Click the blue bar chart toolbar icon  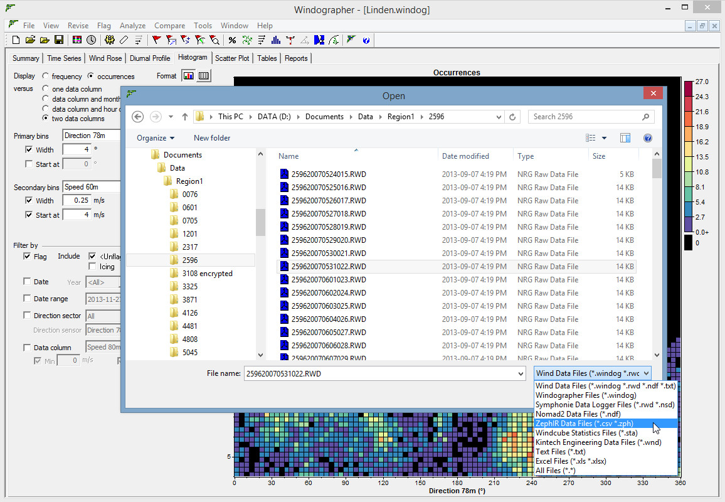(276, 40)
